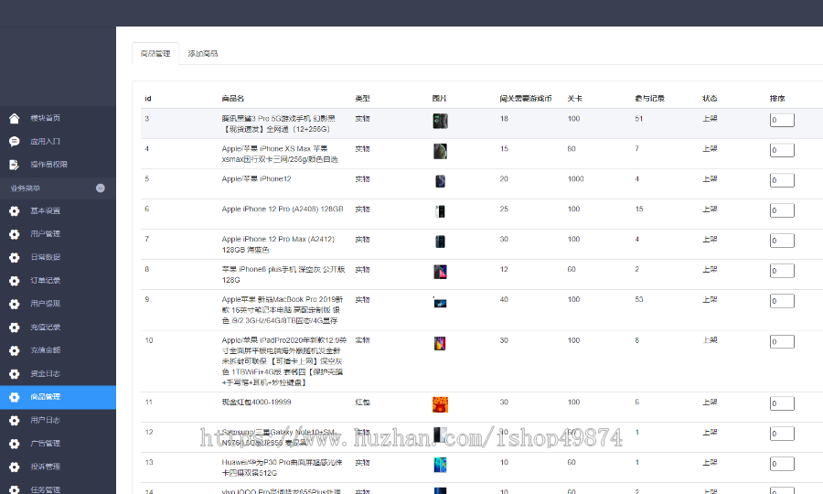Viewport: 823px width, 494px height.
Task: Focus the 排序 input for product id 4
Action: coord(782,150)
